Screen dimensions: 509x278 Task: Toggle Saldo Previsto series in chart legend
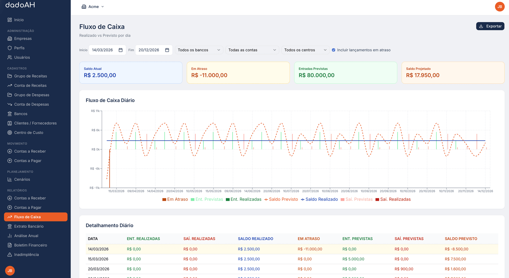(283, 199)
